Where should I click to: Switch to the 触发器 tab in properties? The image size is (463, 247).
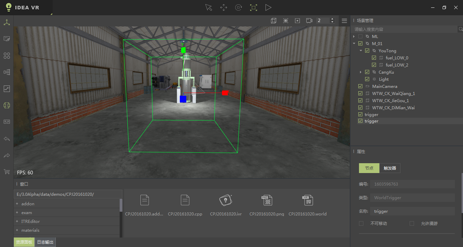pos(390,168)
